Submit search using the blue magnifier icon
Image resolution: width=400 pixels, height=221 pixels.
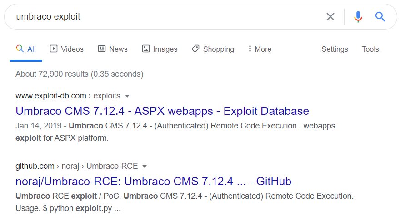pyautogui.click(x=380, y=17)
